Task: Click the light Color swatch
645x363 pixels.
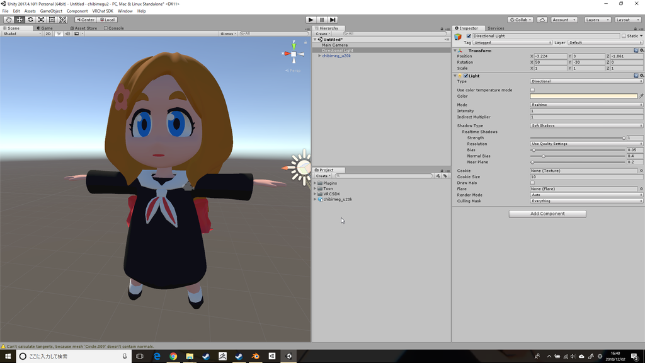Action: click(x=583, y=96)
